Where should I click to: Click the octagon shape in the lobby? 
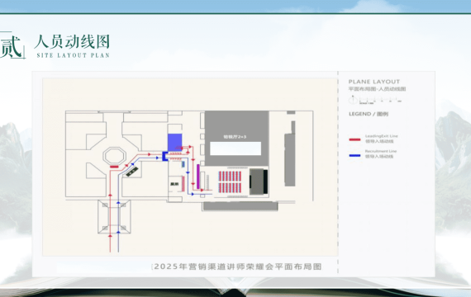(114, 156)
